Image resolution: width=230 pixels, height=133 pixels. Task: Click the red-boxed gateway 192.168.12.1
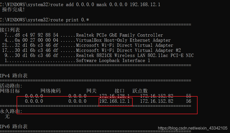[x=114, y=101]
